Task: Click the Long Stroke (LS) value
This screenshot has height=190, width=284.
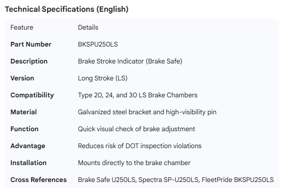Action: [102, 78]
